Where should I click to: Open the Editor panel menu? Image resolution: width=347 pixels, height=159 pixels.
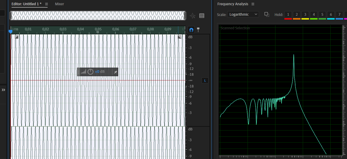(x=47, y=4)
